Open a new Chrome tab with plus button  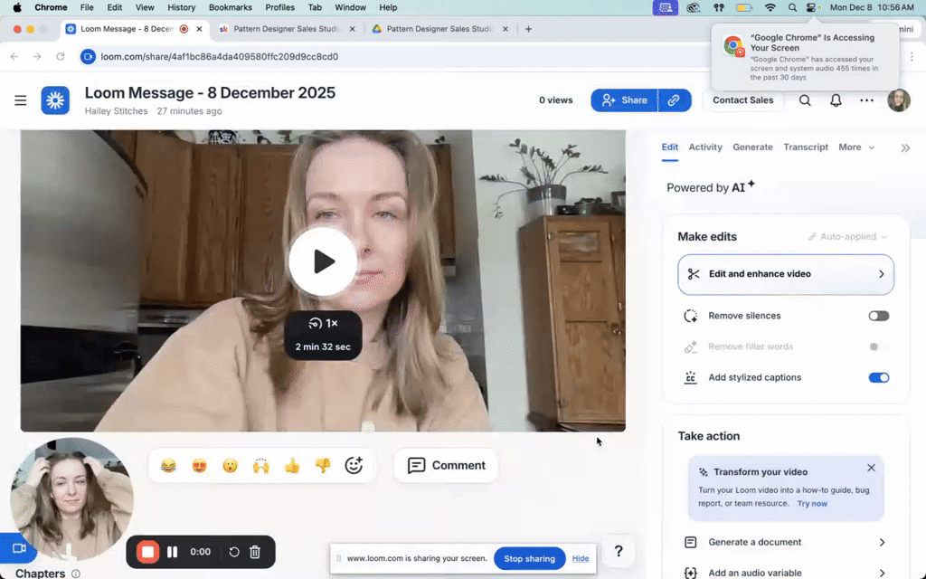528,29
